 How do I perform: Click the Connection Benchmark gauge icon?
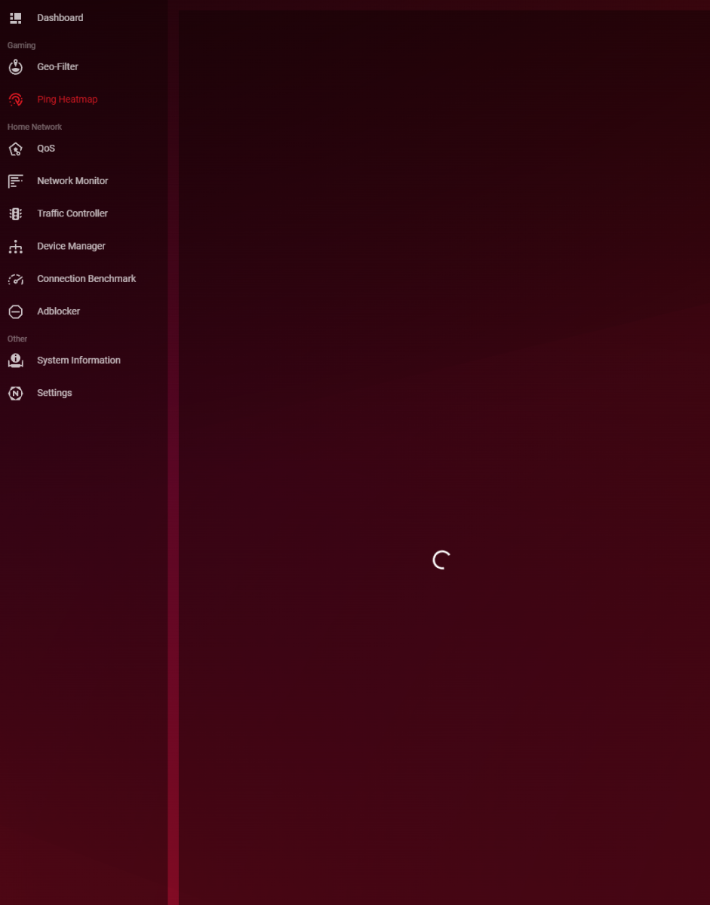(x=16, y=279)
